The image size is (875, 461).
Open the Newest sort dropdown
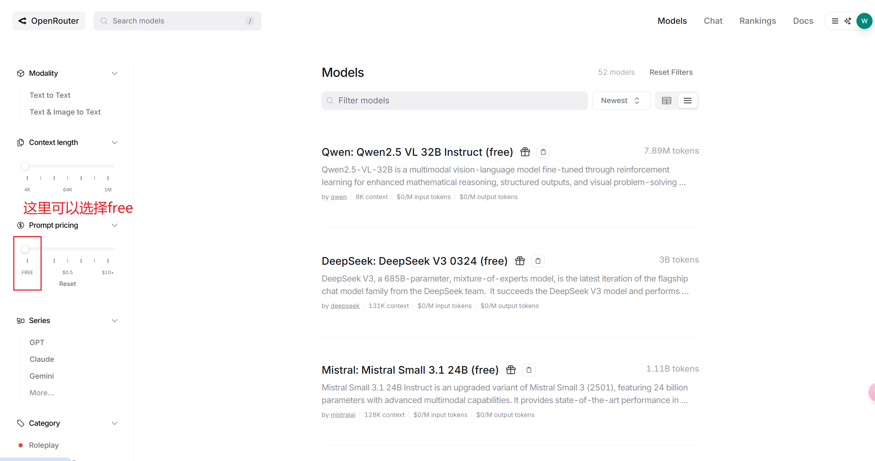click(621, 101)
